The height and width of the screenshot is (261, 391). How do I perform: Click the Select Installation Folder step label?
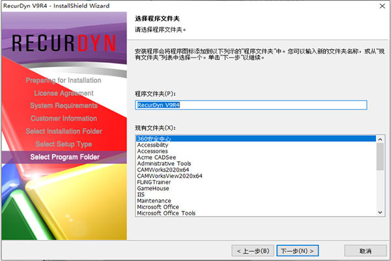[64, 131]
